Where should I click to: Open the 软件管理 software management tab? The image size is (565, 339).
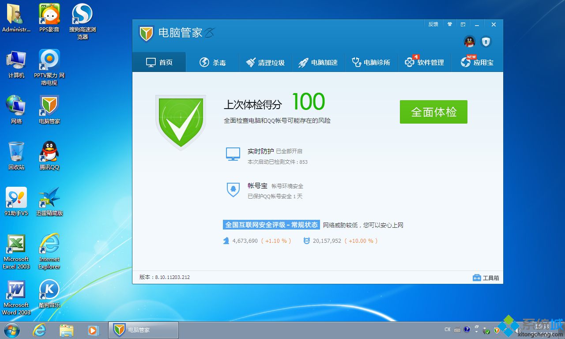(x=424, y=62)
